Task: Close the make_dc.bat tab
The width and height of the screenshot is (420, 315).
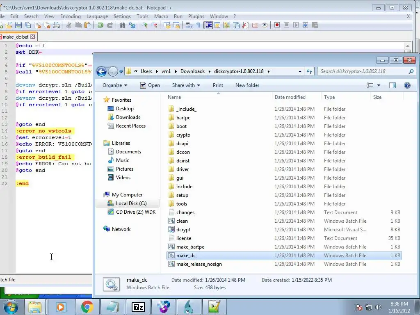Action: [33, 37]
